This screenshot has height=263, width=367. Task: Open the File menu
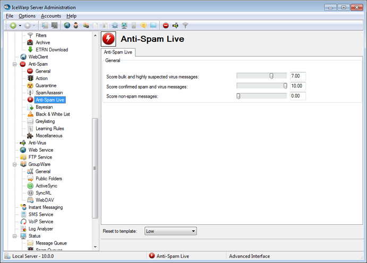[x=10, y=16]
